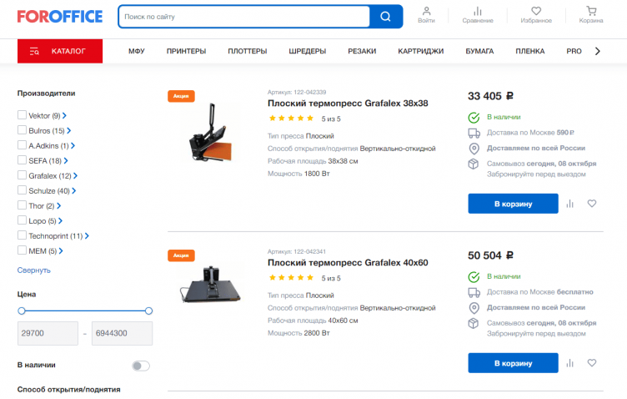627x399 pixels.
Task: Add Grafalex 38x38 press to cart
Action: coord(513,204)
